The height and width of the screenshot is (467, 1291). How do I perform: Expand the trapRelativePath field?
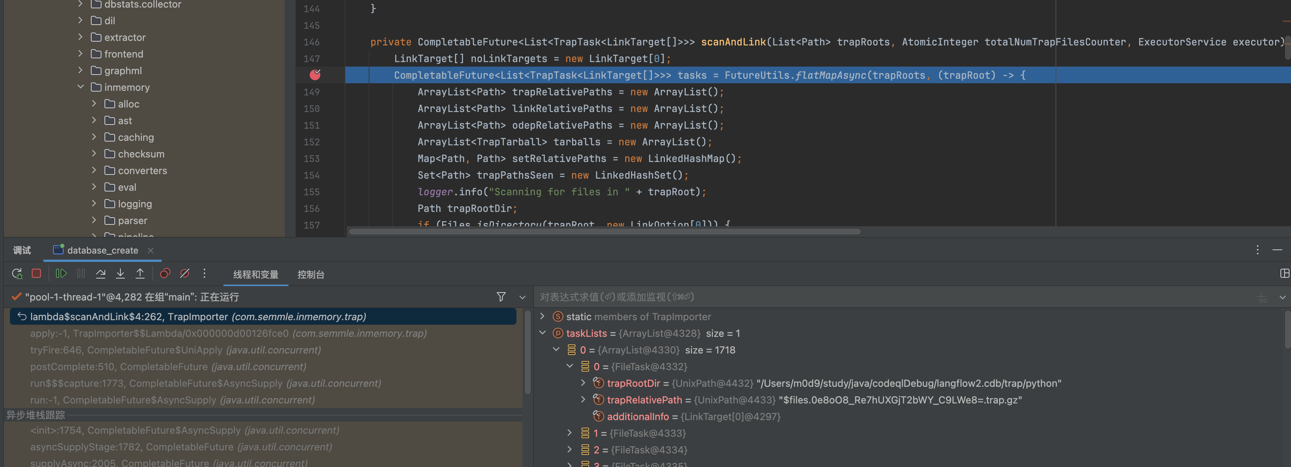[583, 399]
